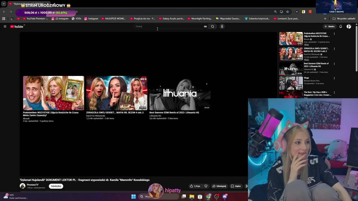Save the video with the Zapisz button

(236, 186)
